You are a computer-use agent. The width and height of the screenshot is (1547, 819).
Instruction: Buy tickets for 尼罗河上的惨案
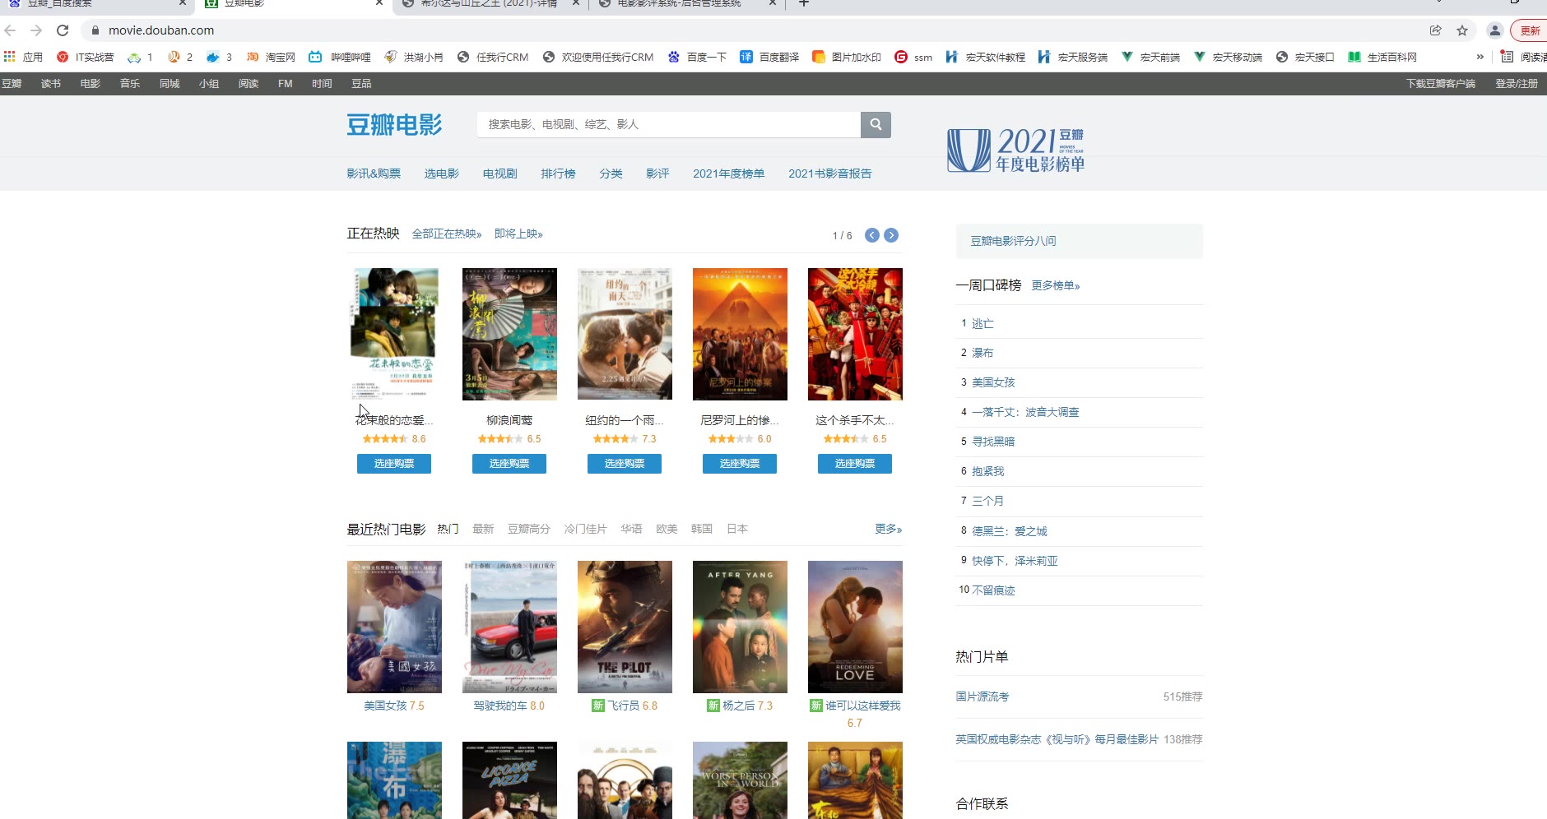740,464
